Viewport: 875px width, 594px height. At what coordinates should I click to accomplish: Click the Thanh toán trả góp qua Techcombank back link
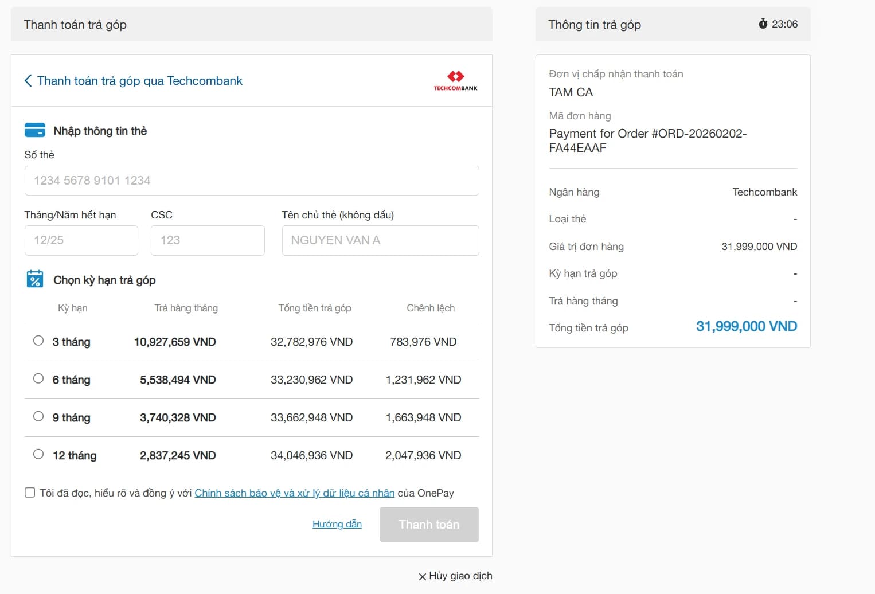coord(140,81)
